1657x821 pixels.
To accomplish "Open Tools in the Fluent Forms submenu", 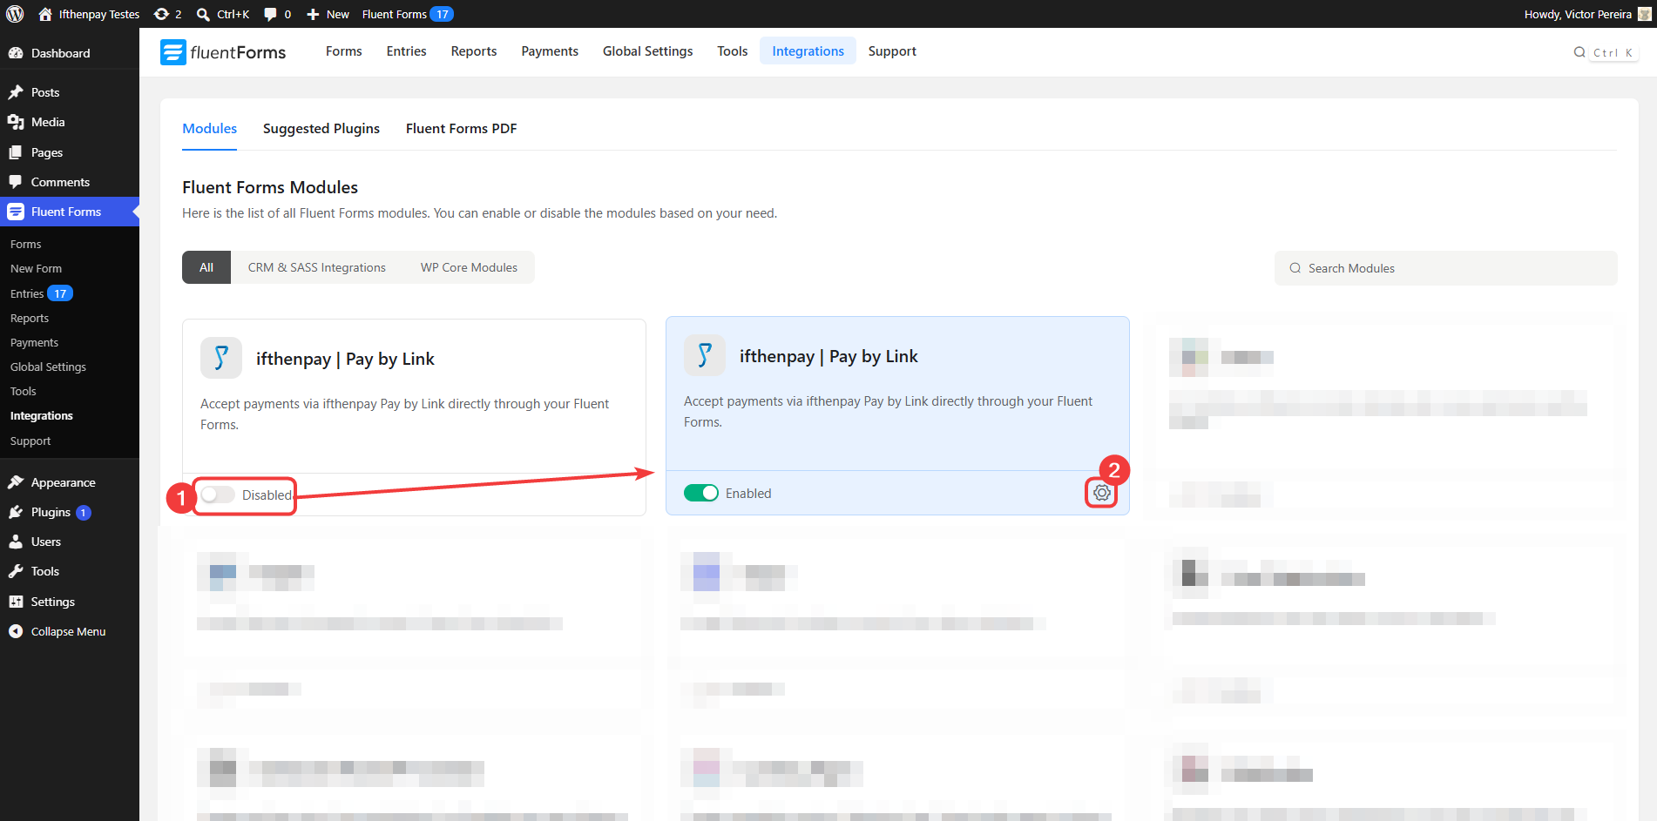I will tap(24, 392).
